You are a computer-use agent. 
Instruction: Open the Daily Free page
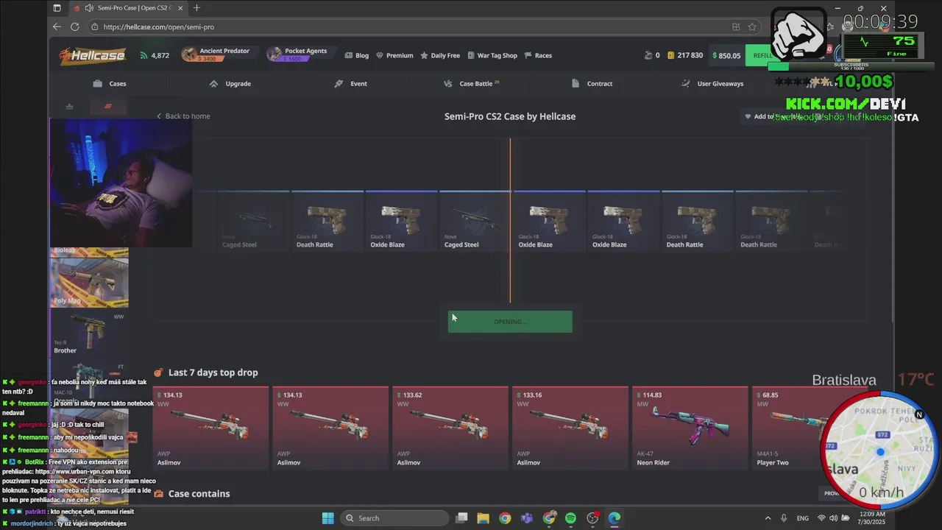[x=440, y=55]
